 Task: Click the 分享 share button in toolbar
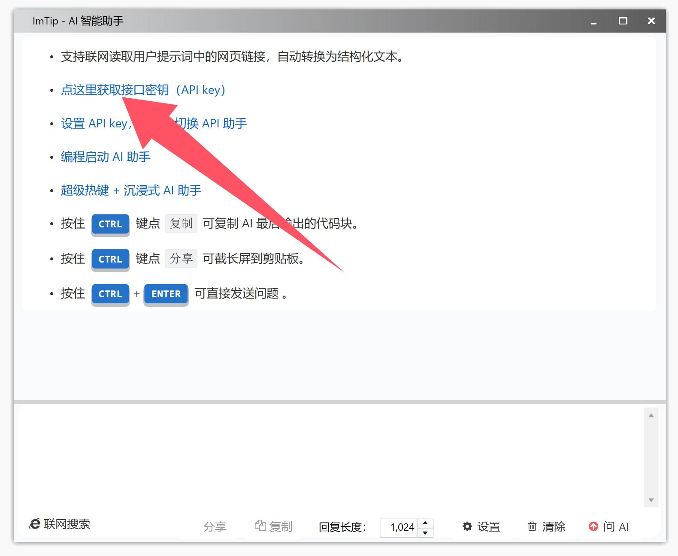click(215, 526)
